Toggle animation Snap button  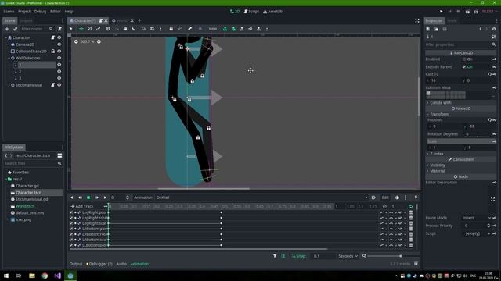299,256
